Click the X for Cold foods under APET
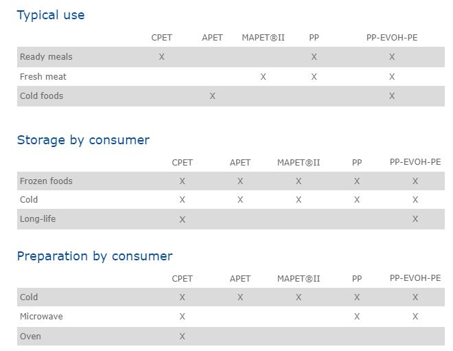453x351 pixels. tap(212, 96)
